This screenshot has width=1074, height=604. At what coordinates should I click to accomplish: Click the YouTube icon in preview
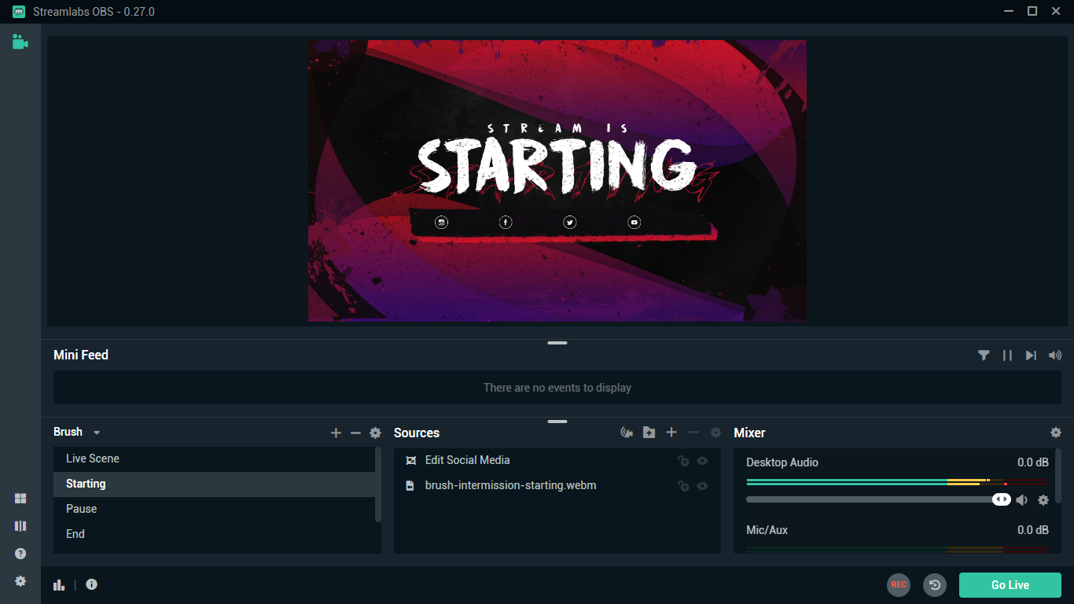coord(634,223)
